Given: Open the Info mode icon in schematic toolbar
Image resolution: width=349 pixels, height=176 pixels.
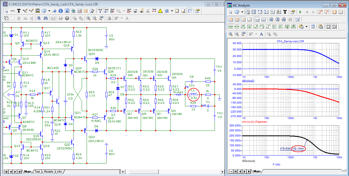Looking at the screenshot, I should click(x=60, y=11).
